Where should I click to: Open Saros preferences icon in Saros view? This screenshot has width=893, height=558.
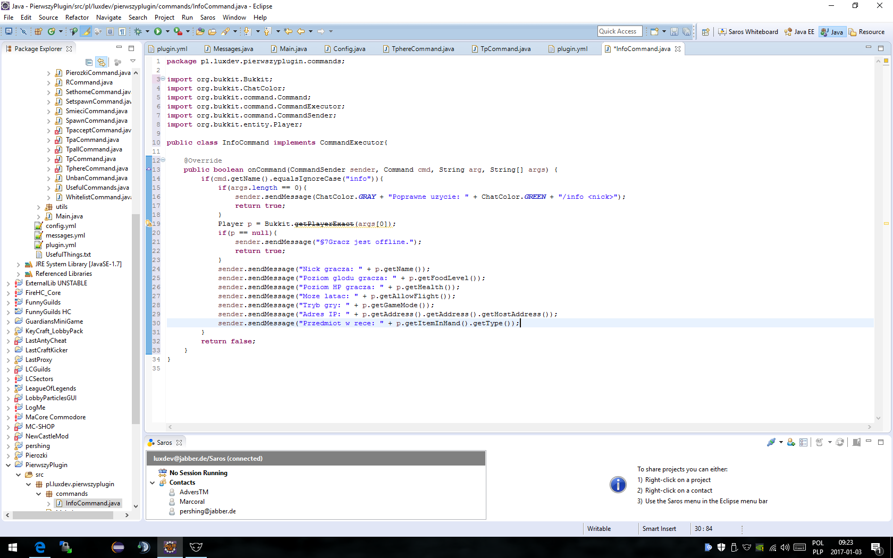[x=803, y=442]
